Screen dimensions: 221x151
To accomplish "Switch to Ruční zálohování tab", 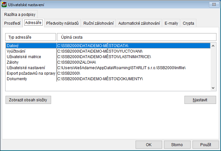I will tap(98, 23).
